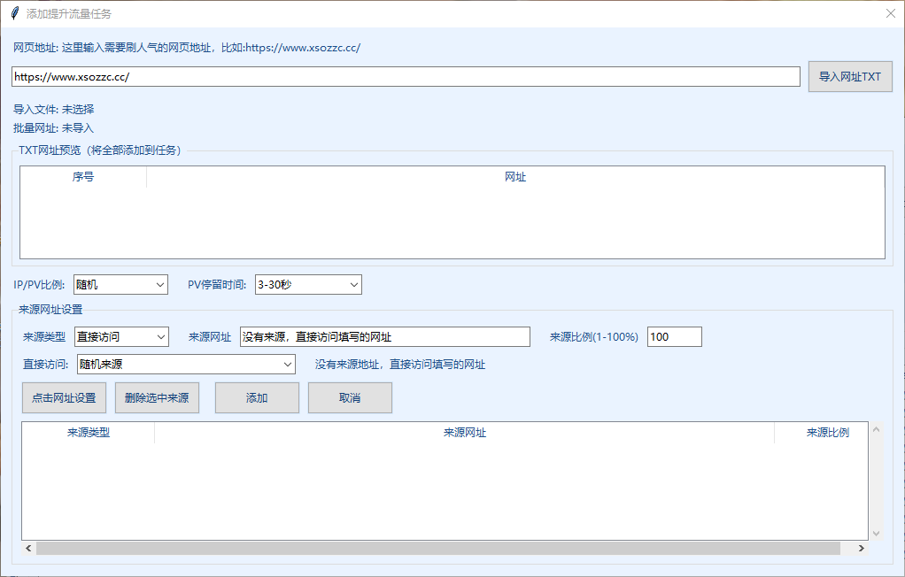The width and height of the screenshot is (905, 577).
Task: Click the 网址 column header in preview
Action: (515, 177)
